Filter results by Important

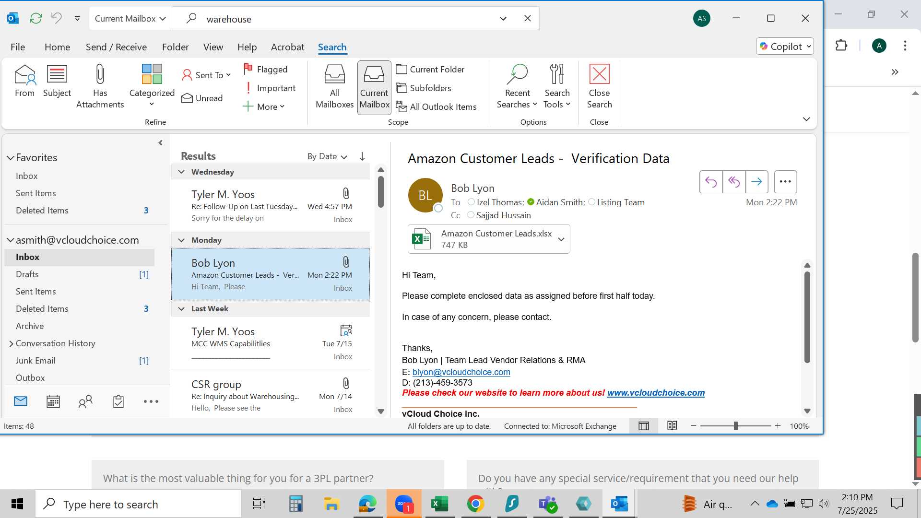[x=270, y=88]
